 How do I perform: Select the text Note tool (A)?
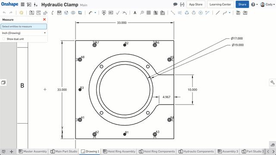pyautogui.click(x=135, y=12)
